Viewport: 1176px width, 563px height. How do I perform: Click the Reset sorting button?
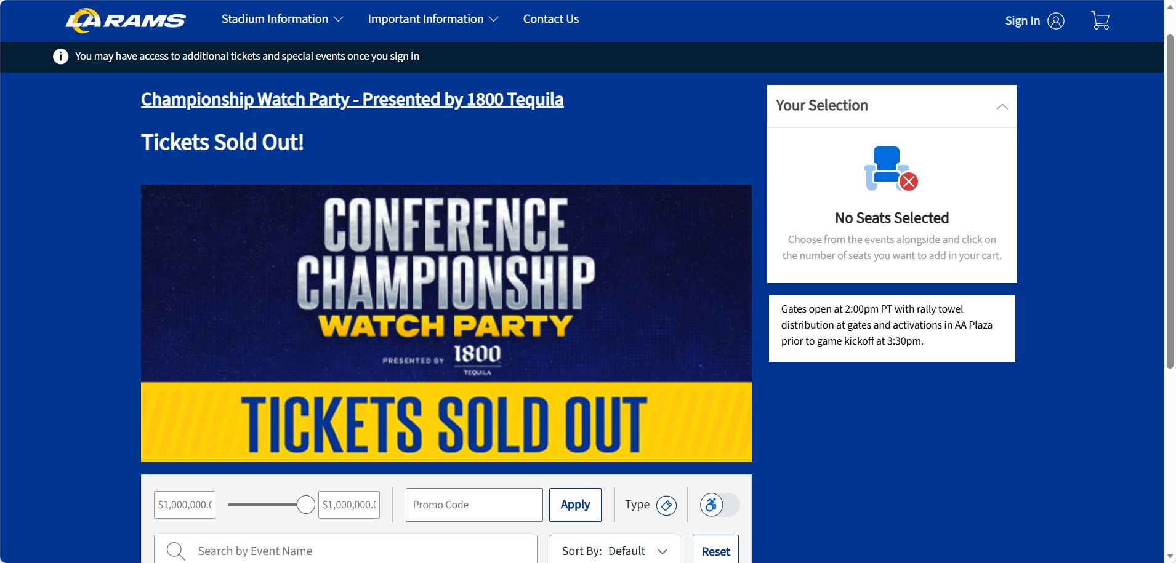click(x=715, y=551)
